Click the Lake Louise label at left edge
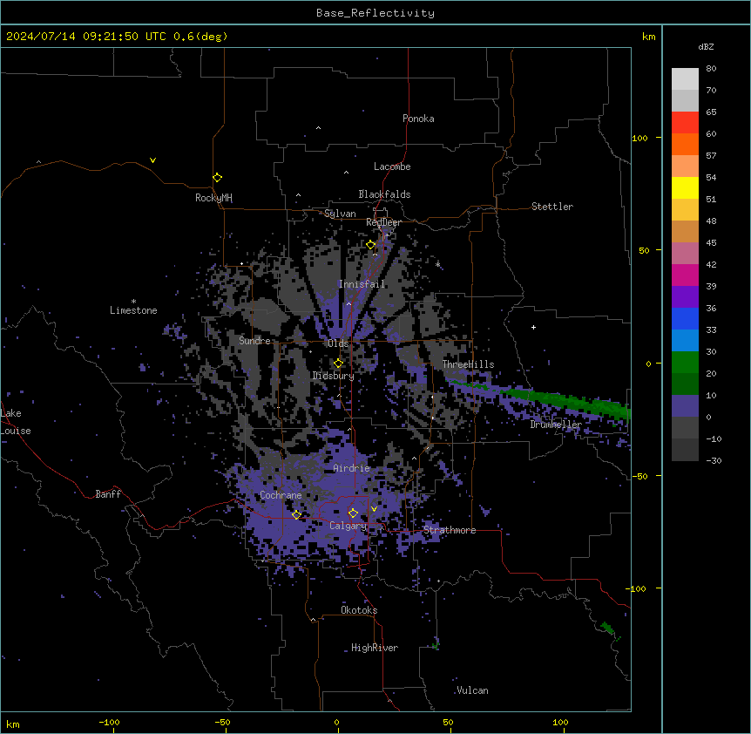The image size is (751, 734). [16, 422]
